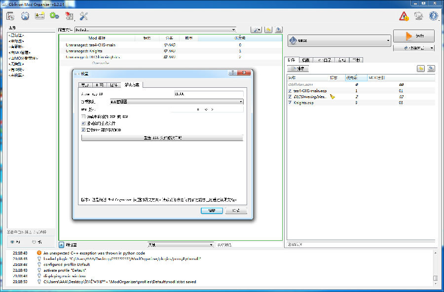Open the profile dropdown showing Default
444x292 pixels.
(155, 30)
